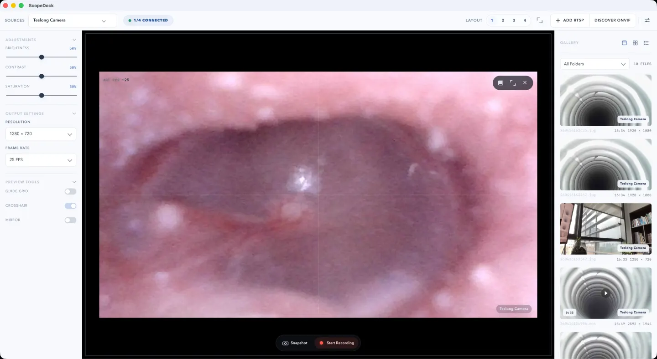657x359 pixels.
Task: Click the EST FPS ~25 readout
Action: [x=116, y=80]
